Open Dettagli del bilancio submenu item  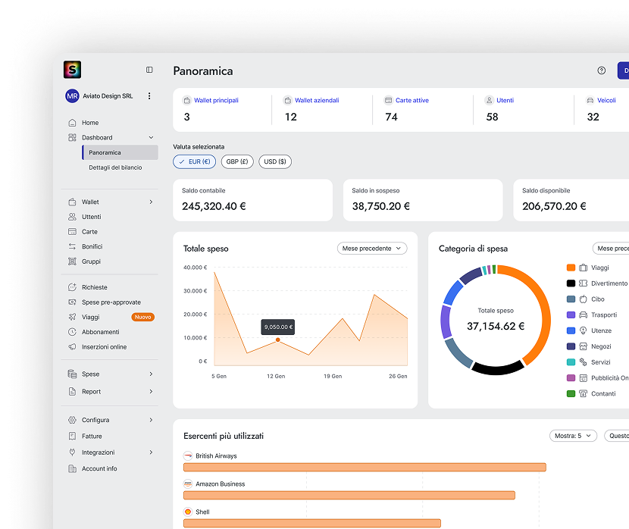(x=115, y=167)
